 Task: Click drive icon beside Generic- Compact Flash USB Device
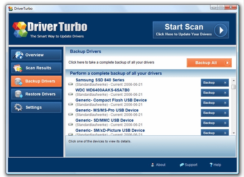[x=71, y=104]
